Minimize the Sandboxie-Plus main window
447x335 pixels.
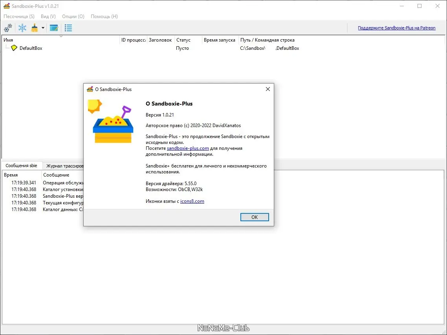pos(402,6)
